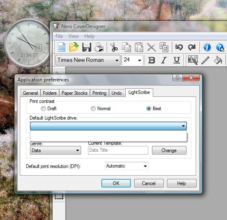Screen dimensions: 227x220
Task: Click the OK button
Action: pyautogui.click(x=116, y=183)
